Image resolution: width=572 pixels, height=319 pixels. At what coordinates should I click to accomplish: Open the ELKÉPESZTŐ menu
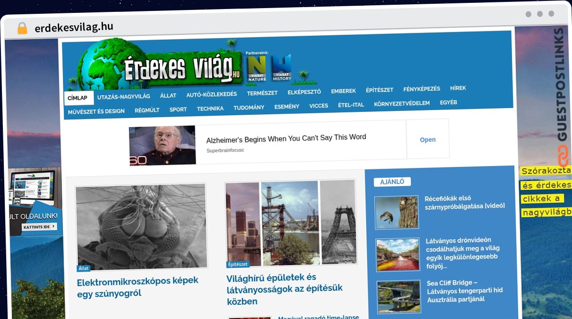(x=304, y=92)
